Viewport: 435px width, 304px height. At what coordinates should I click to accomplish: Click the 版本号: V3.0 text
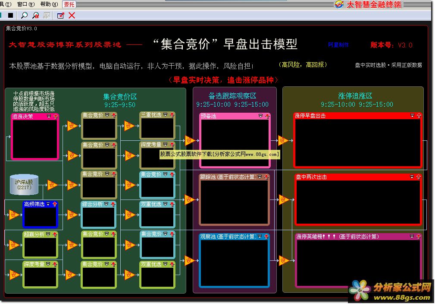(x=391, y=45)
